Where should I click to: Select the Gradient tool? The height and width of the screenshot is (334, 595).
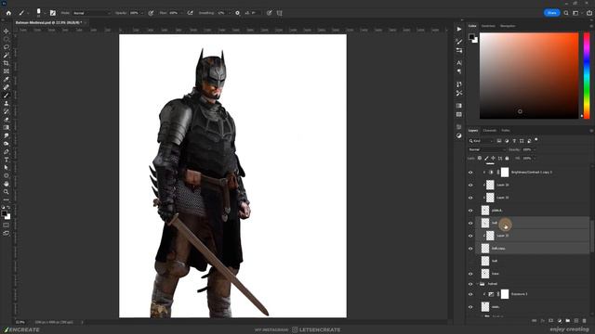(7, 128)
